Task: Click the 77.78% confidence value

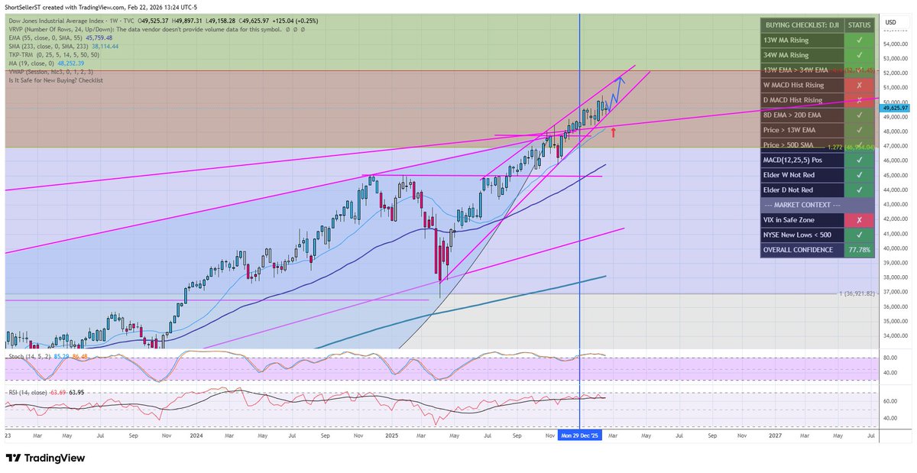Action: 859,249
